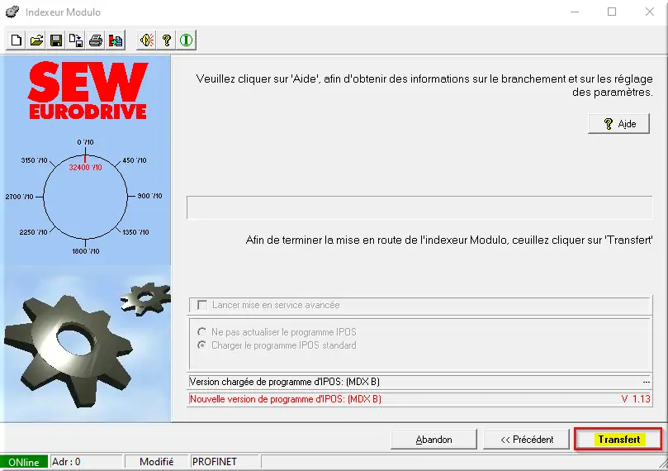Click the Transfert button
The height and width of the screenshot is (471, 668).
tap(618, 440)
